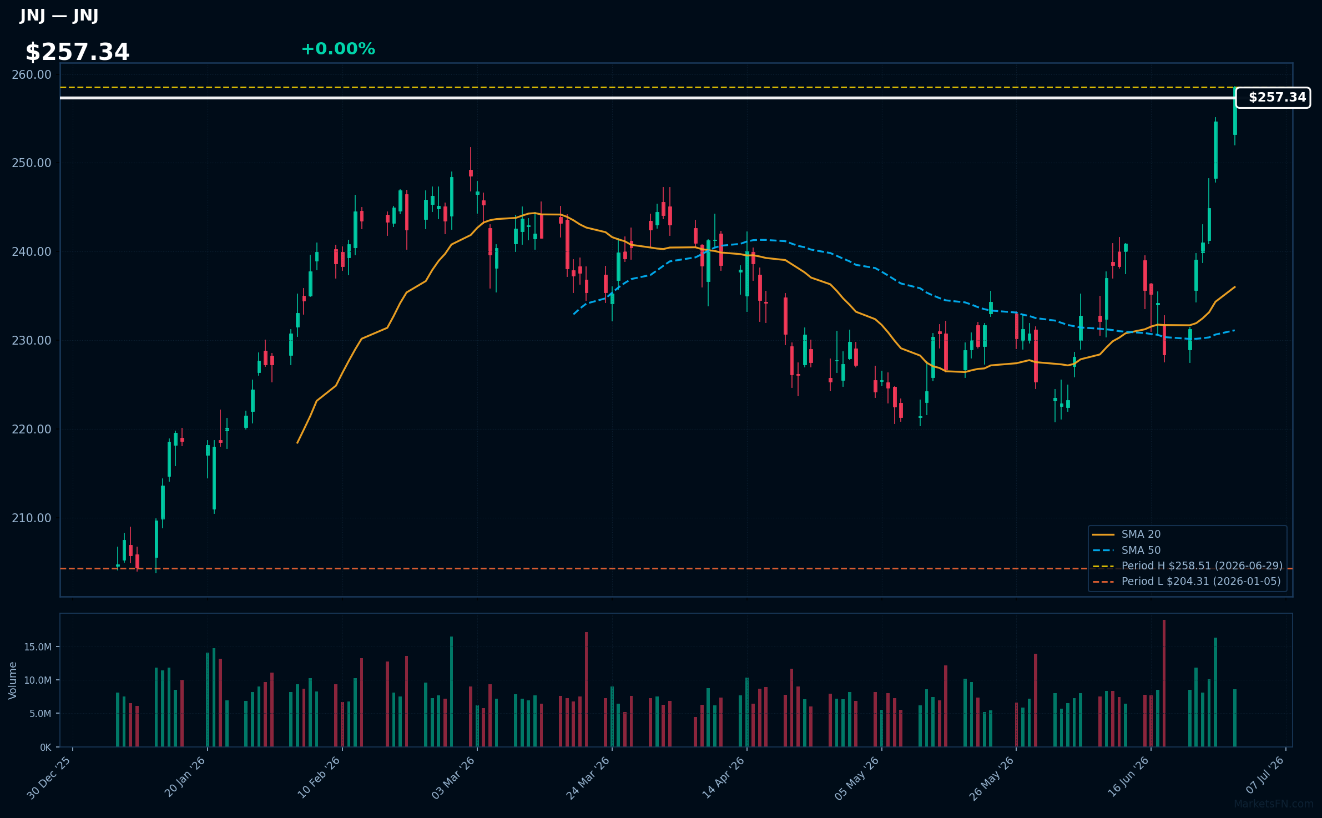Select the large $257.34 price header

pos(77,52)
